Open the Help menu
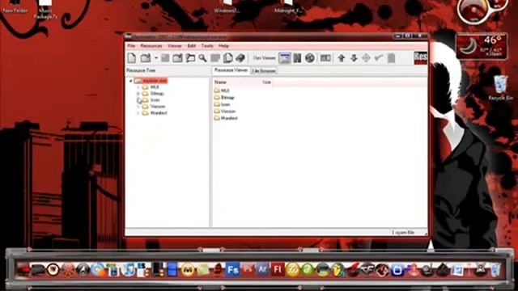518x291 pixels. [223, 46]
